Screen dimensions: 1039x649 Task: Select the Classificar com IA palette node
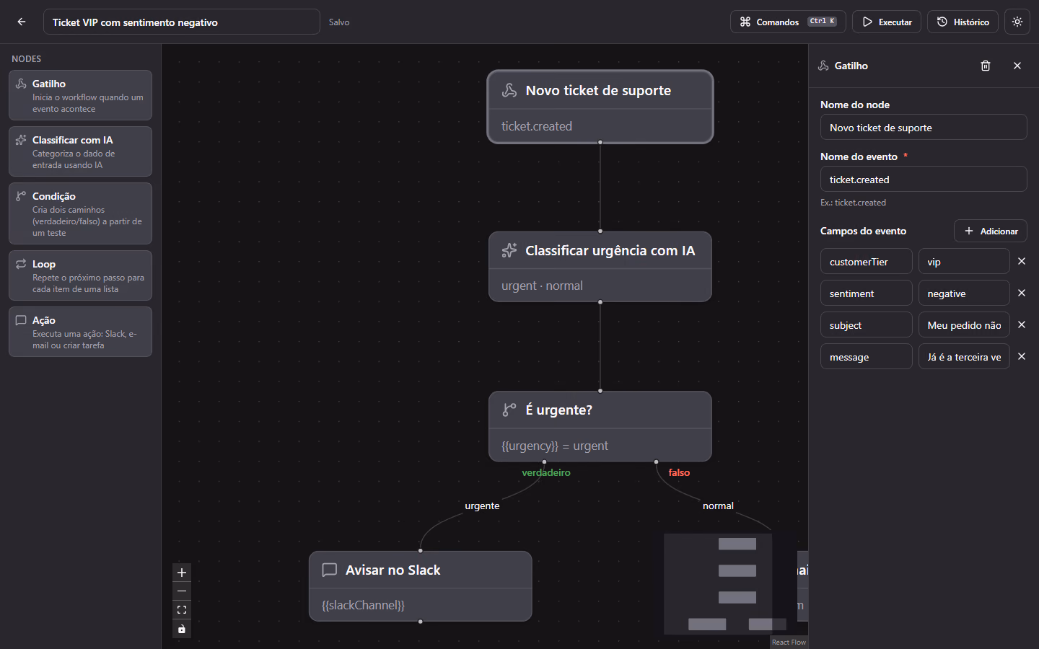(80, 151)
